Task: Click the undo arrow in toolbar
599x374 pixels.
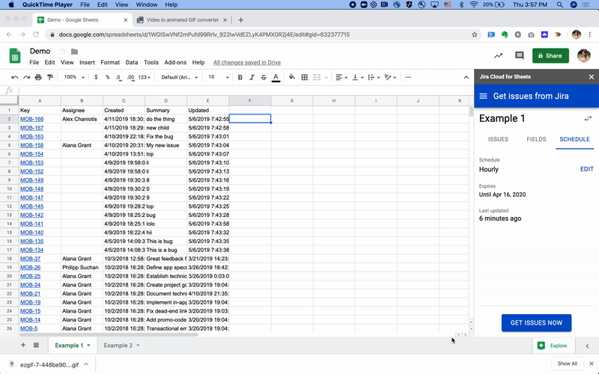Action: point(15,78)
